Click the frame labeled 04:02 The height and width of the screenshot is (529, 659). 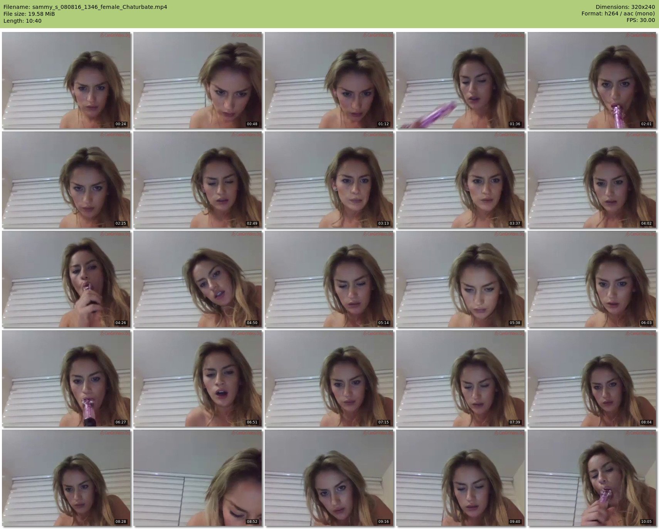click(592, 180)
